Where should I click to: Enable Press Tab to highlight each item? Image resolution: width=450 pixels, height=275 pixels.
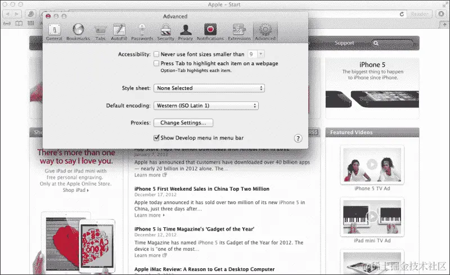click(x=156, y=63)
